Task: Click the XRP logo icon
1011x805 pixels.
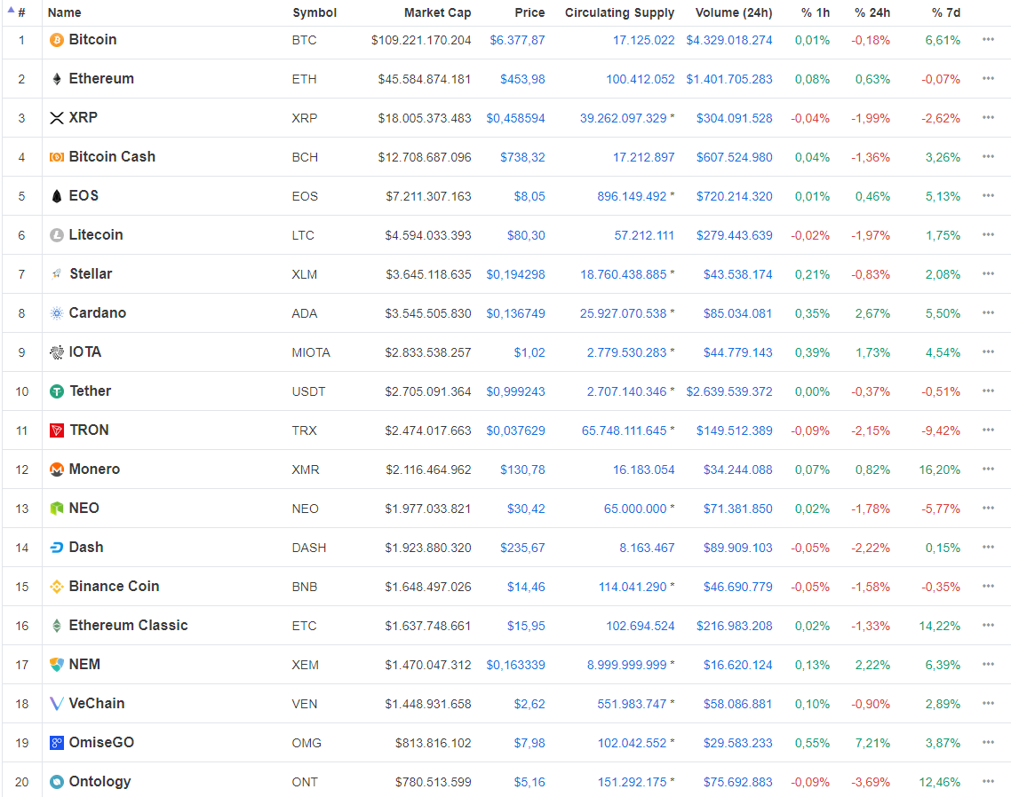Action: (57, 118)
